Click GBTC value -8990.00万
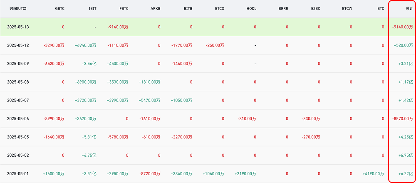The image size is (416, 183). click(54, 119)
